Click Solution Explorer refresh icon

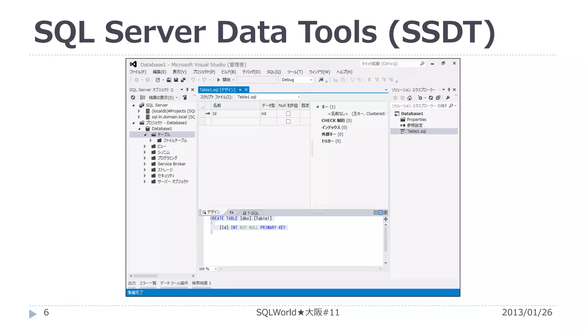[x=431, y=98]
